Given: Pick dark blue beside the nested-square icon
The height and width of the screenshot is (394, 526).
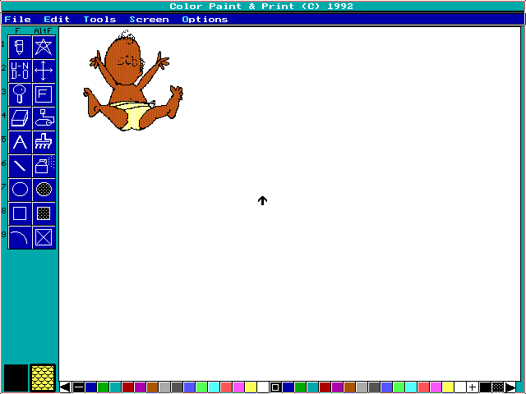Looking at the screenshot, I should (288, 387).
